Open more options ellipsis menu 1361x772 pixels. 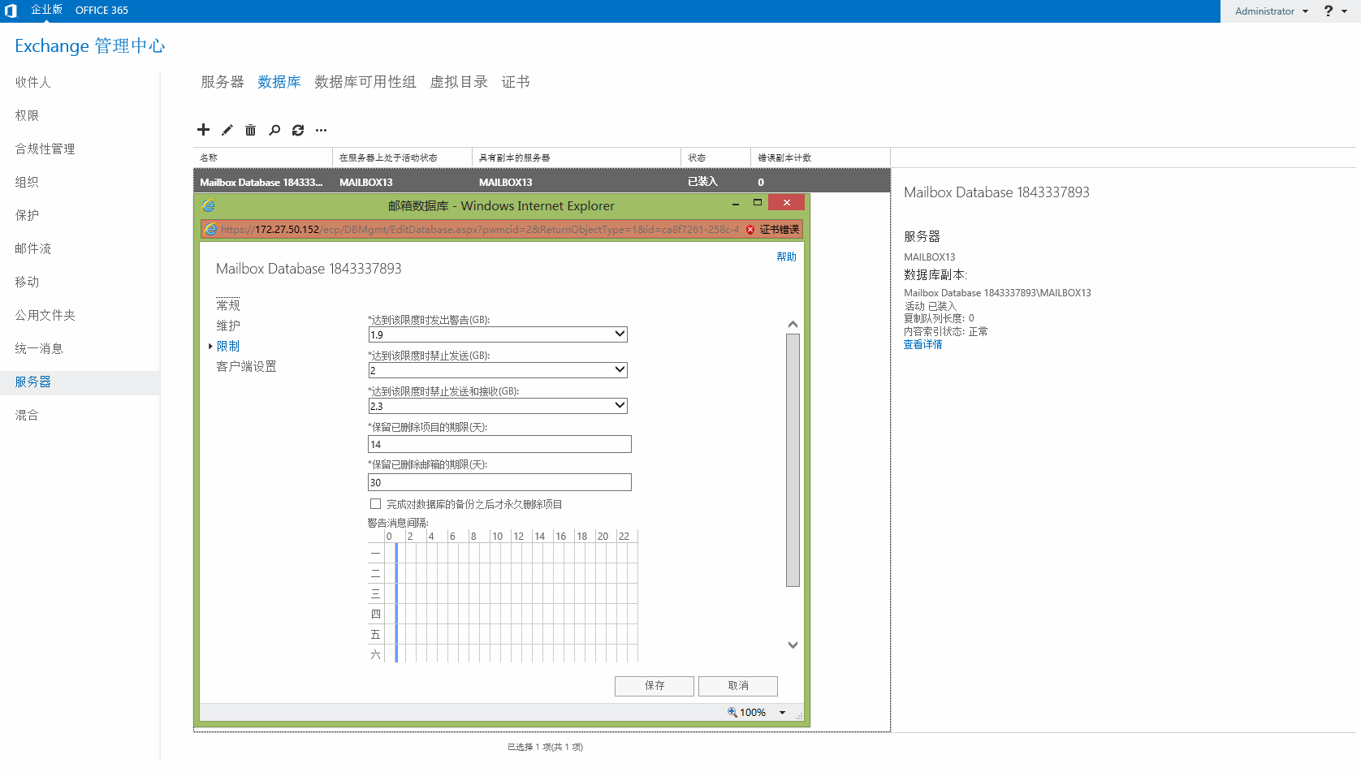click(x=322, y=130)
